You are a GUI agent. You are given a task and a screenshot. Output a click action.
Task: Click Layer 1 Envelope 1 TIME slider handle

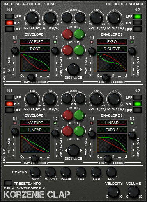tap(31, 78)
